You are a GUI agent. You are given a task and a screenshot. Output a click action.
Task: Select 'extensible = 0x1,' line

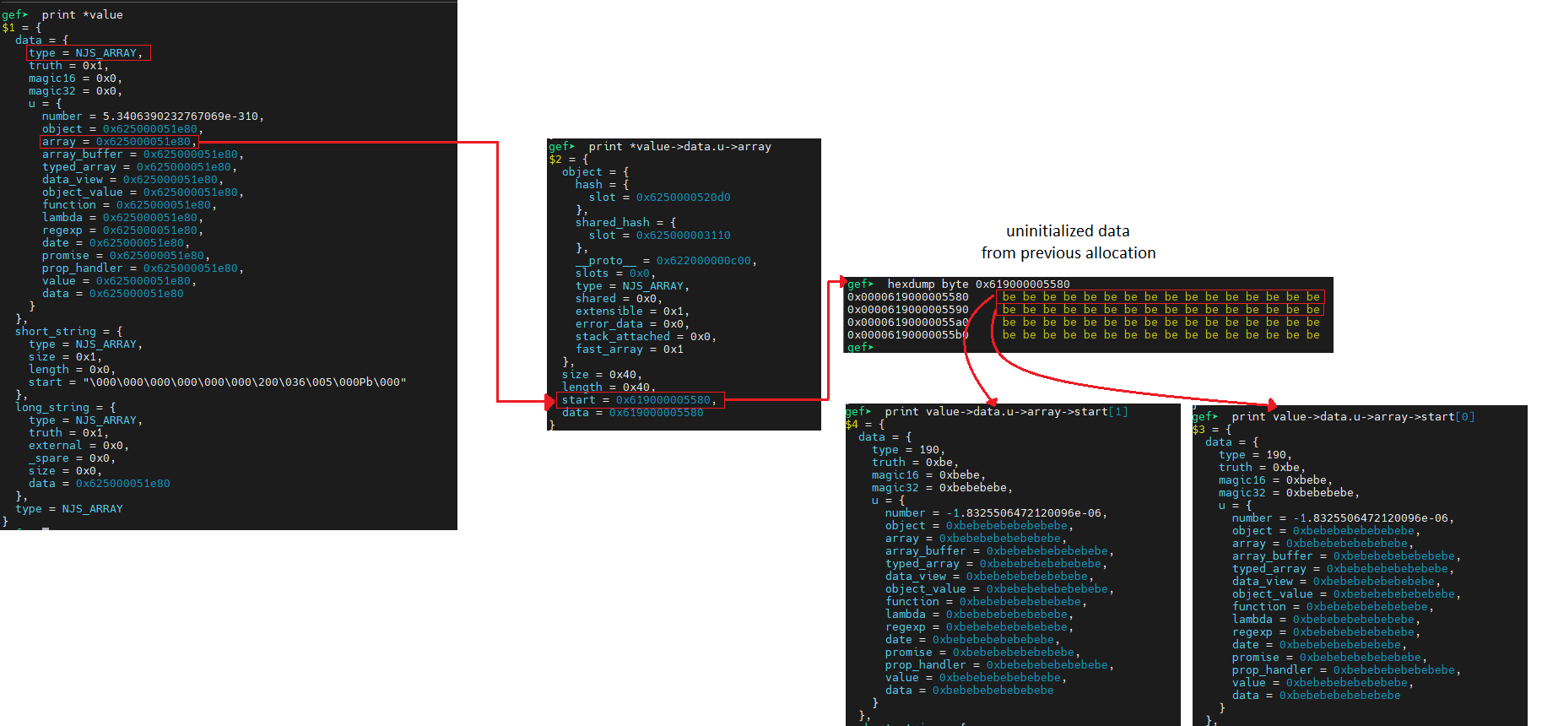[632, 311]
